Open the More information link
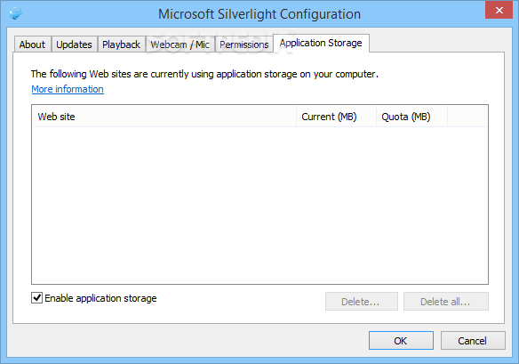This screenshot has height=364, width=519. 68,89
